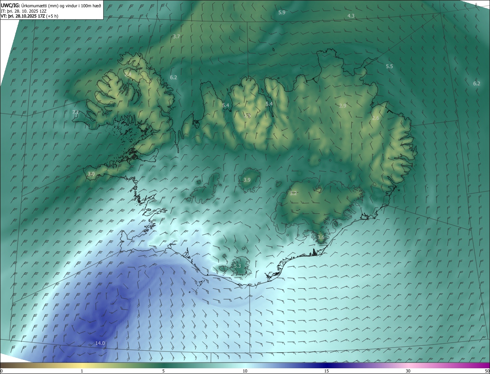This screenshot has width=490, height=374.
Task: Click the 4.3 value label on the map
Action: [351, 16]
